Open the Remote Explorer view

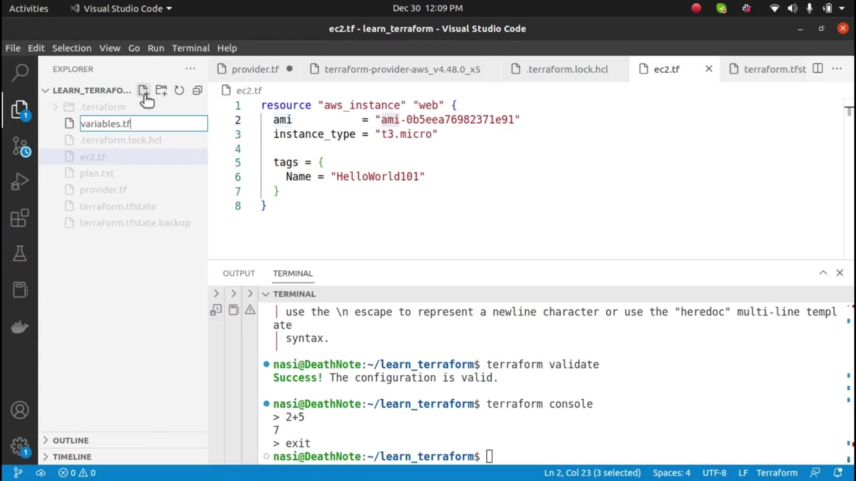pos(20,290)
